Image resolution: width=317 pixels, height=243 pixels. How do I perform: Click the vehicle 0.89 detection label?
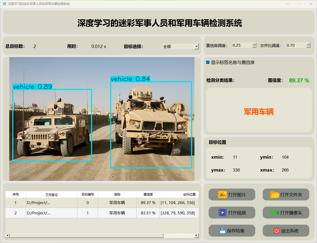click(x=32, y=87)
